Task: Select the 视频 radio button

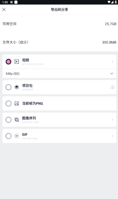Action: (x=9, y=62)
